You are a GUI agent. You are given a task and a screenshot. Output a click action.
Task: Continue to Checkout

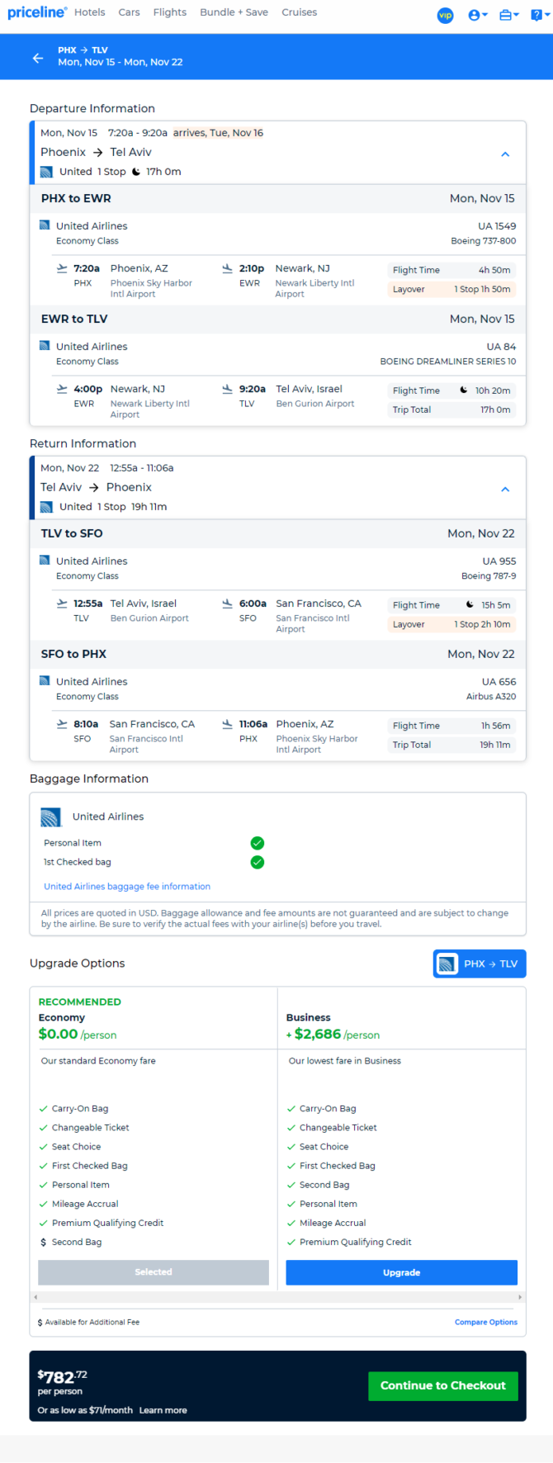pos(443,1385)
